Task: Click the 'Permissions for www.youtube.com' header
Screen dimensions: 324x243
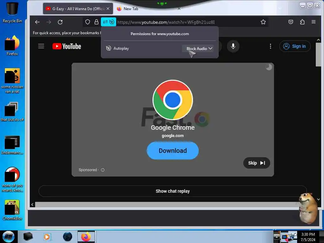Action: [x=160, y=34]
